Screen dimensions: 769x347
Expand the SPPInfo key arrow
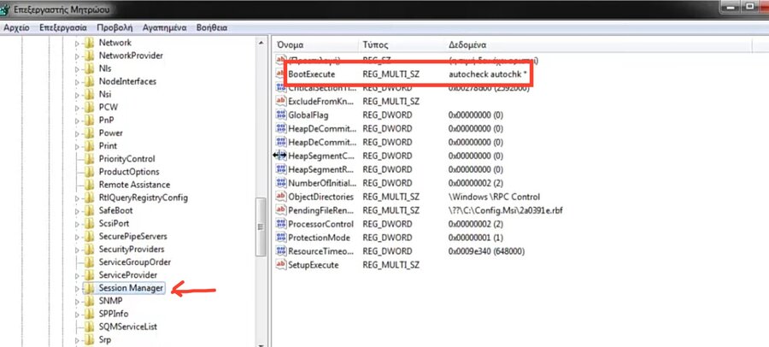[77, 315]
